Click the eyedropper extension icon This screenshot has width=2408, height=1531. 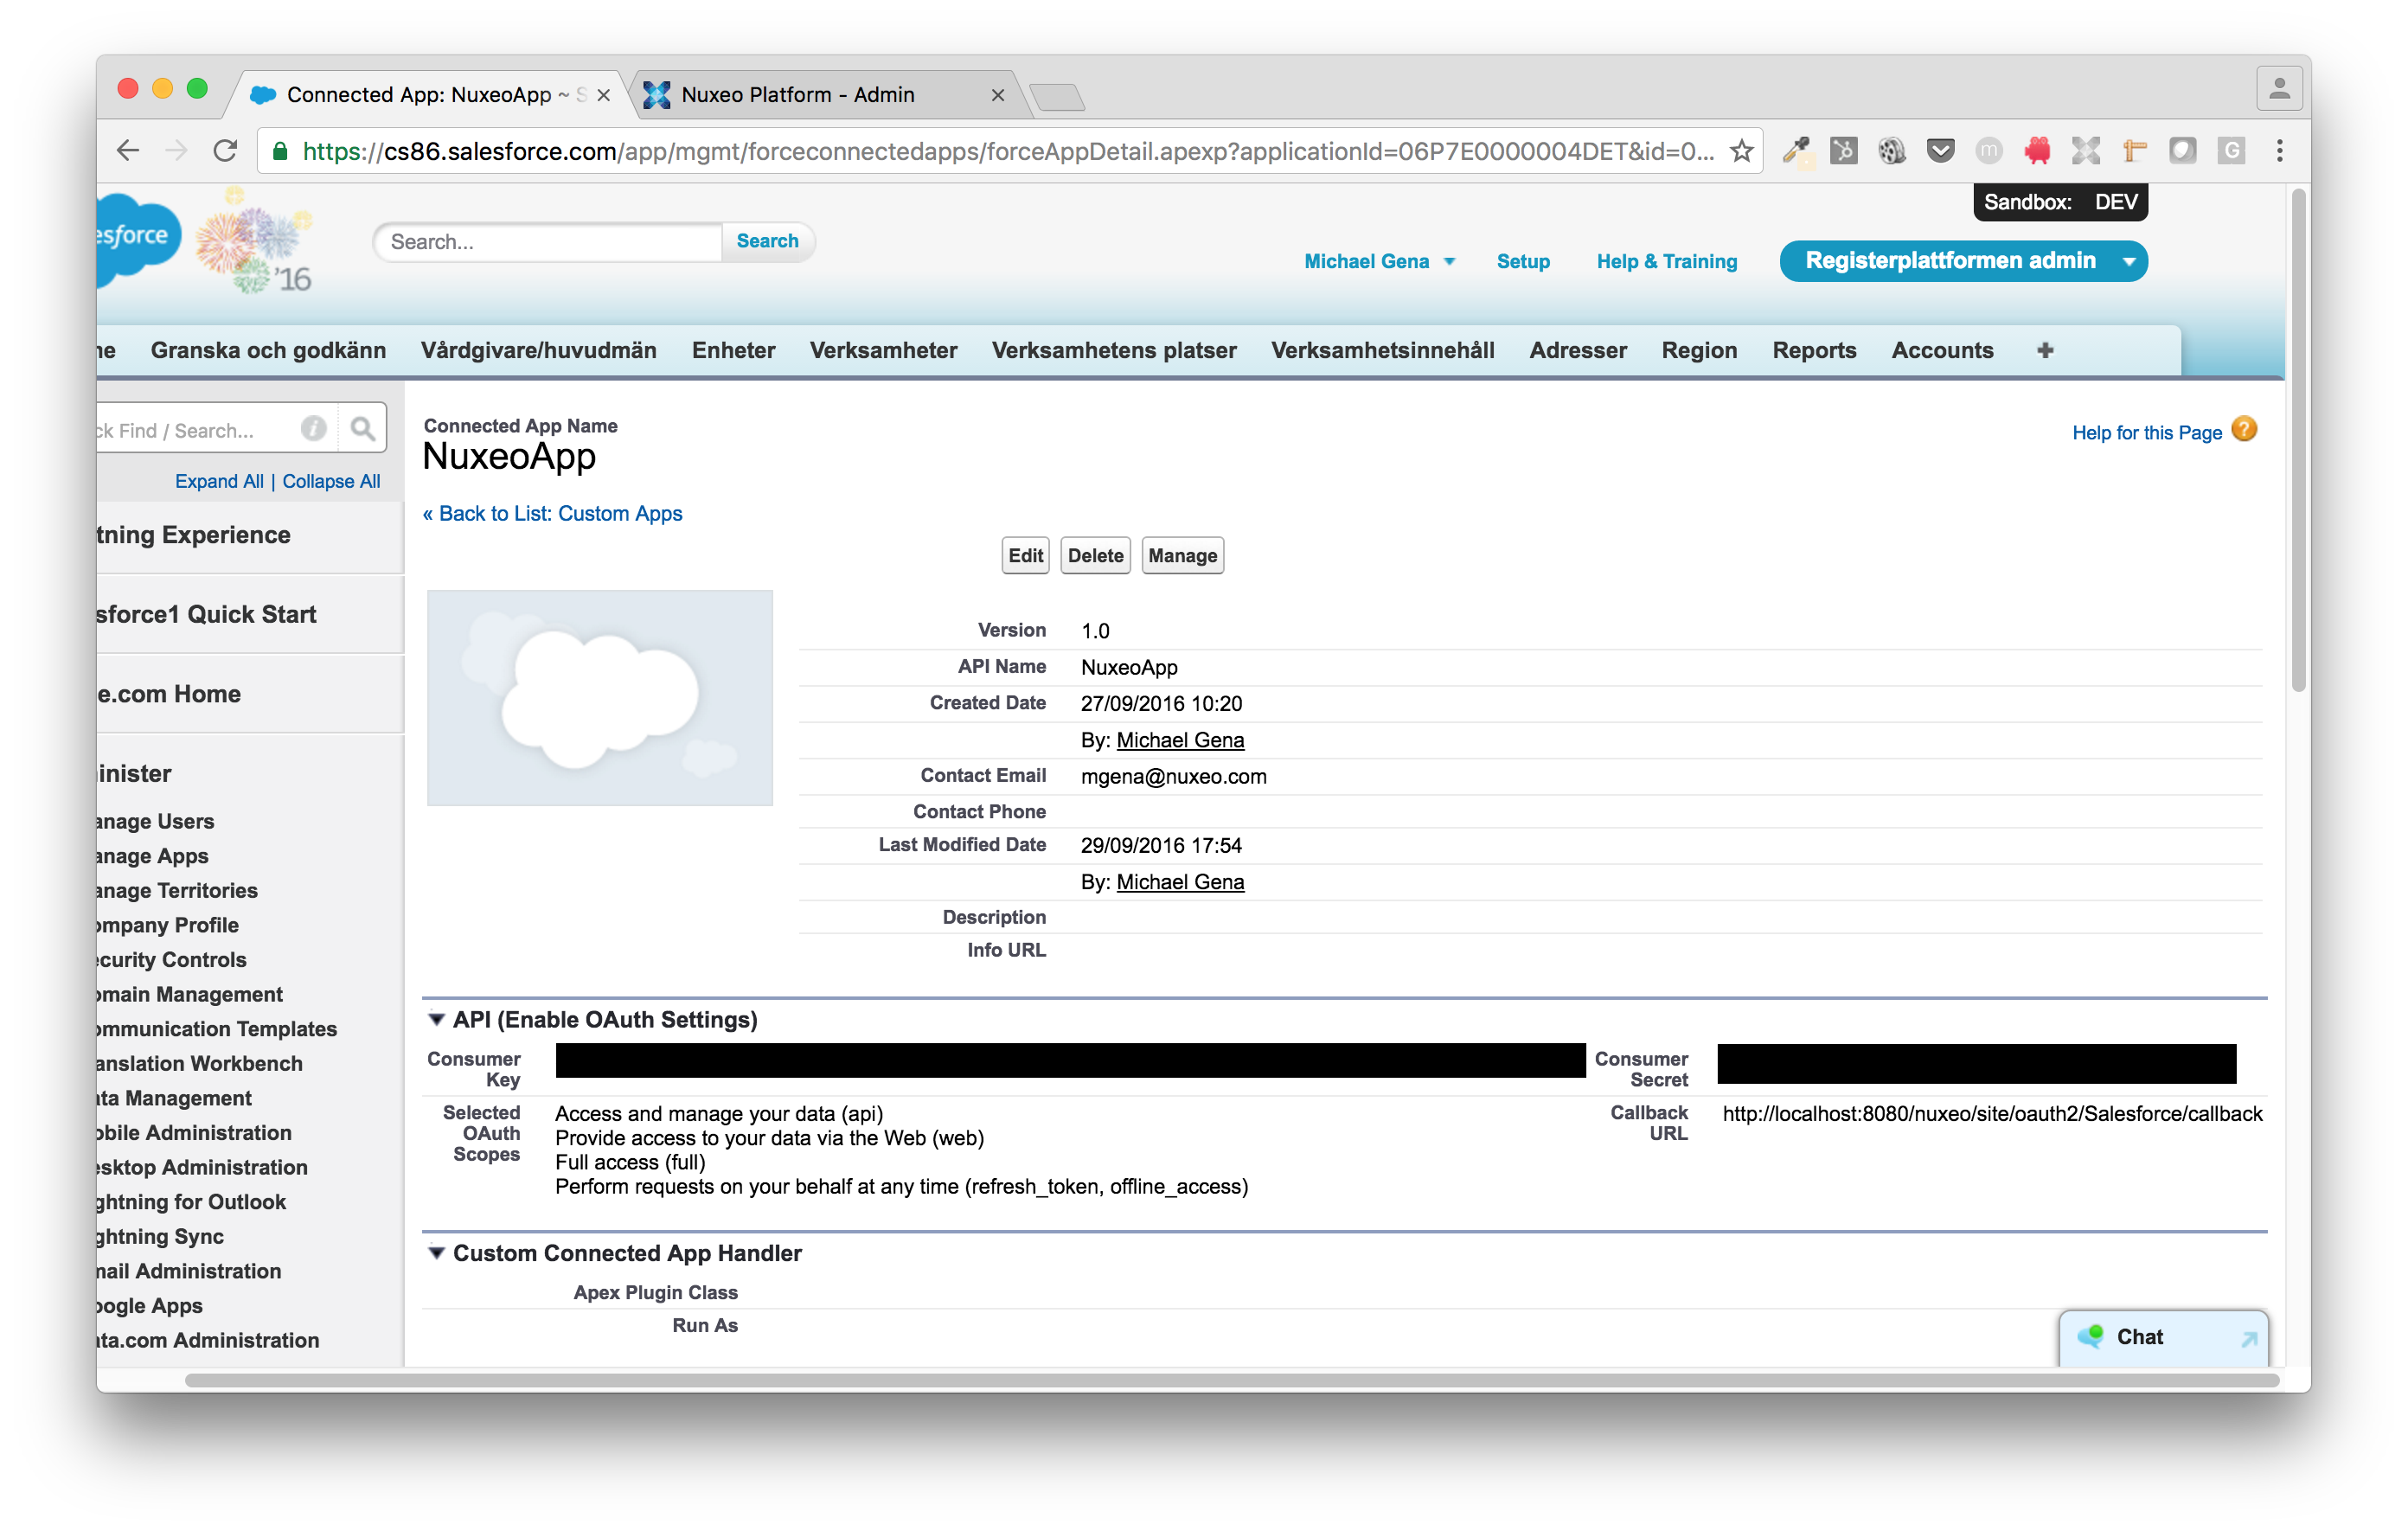click(1797, 151)
